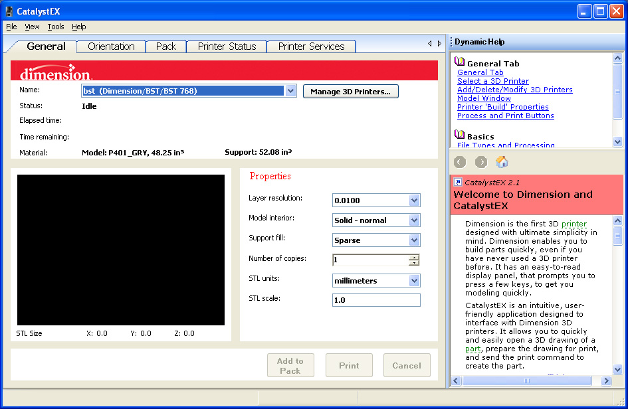Image resolution: width=628 pixels, height=409 pixels.
Task: Click the 'Idle' status text
Action: tap(89, 106)
